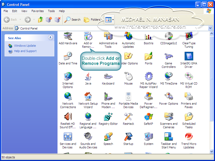Image resolution: width=215 pixels, height=161 pixels.
Task: Open the Address bar dropdown
Action: pyautogui.click(x=210, y=28)
